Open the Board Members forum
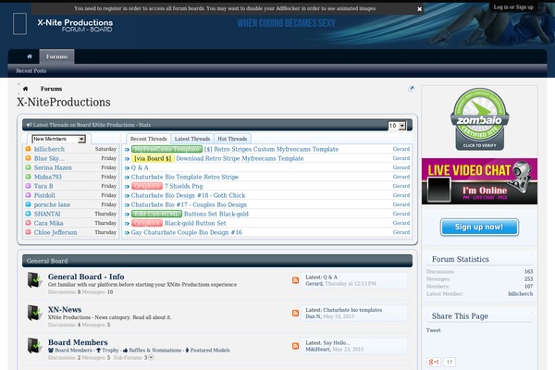This screenshot has width=555, height=370. [78, 342]
